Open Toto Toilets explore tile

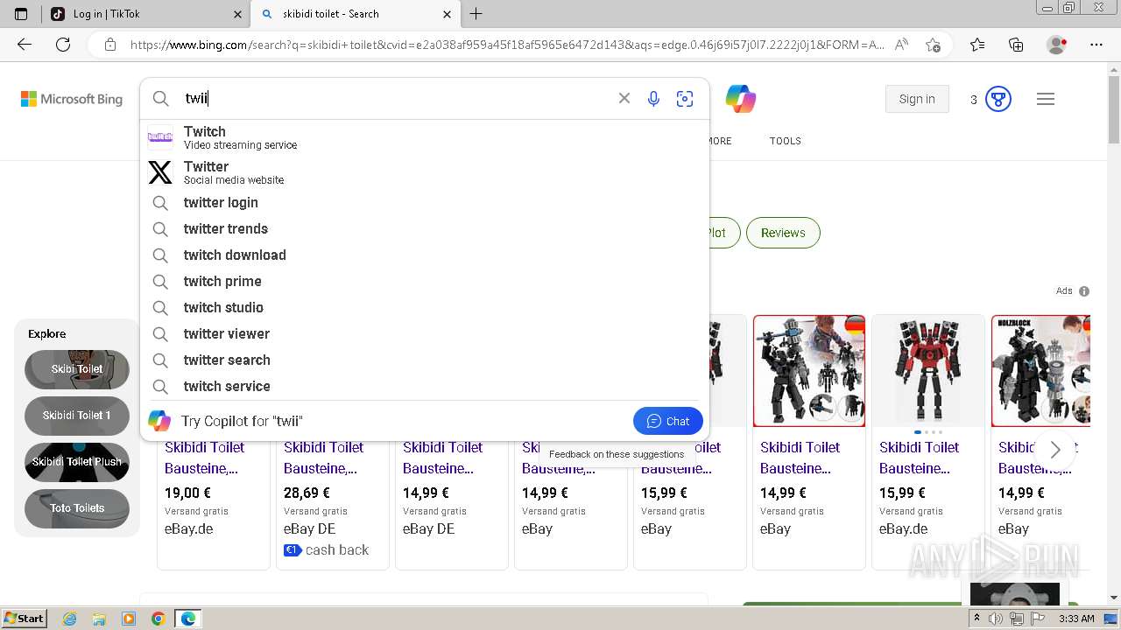(77, 508)
